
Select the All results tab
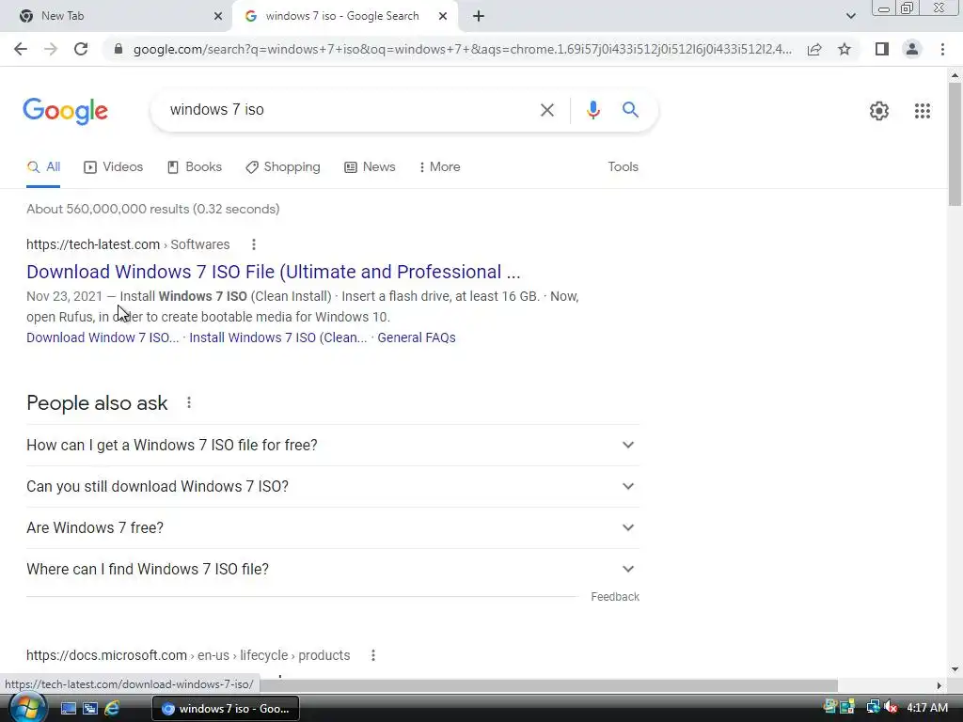(x=43, y=167)
